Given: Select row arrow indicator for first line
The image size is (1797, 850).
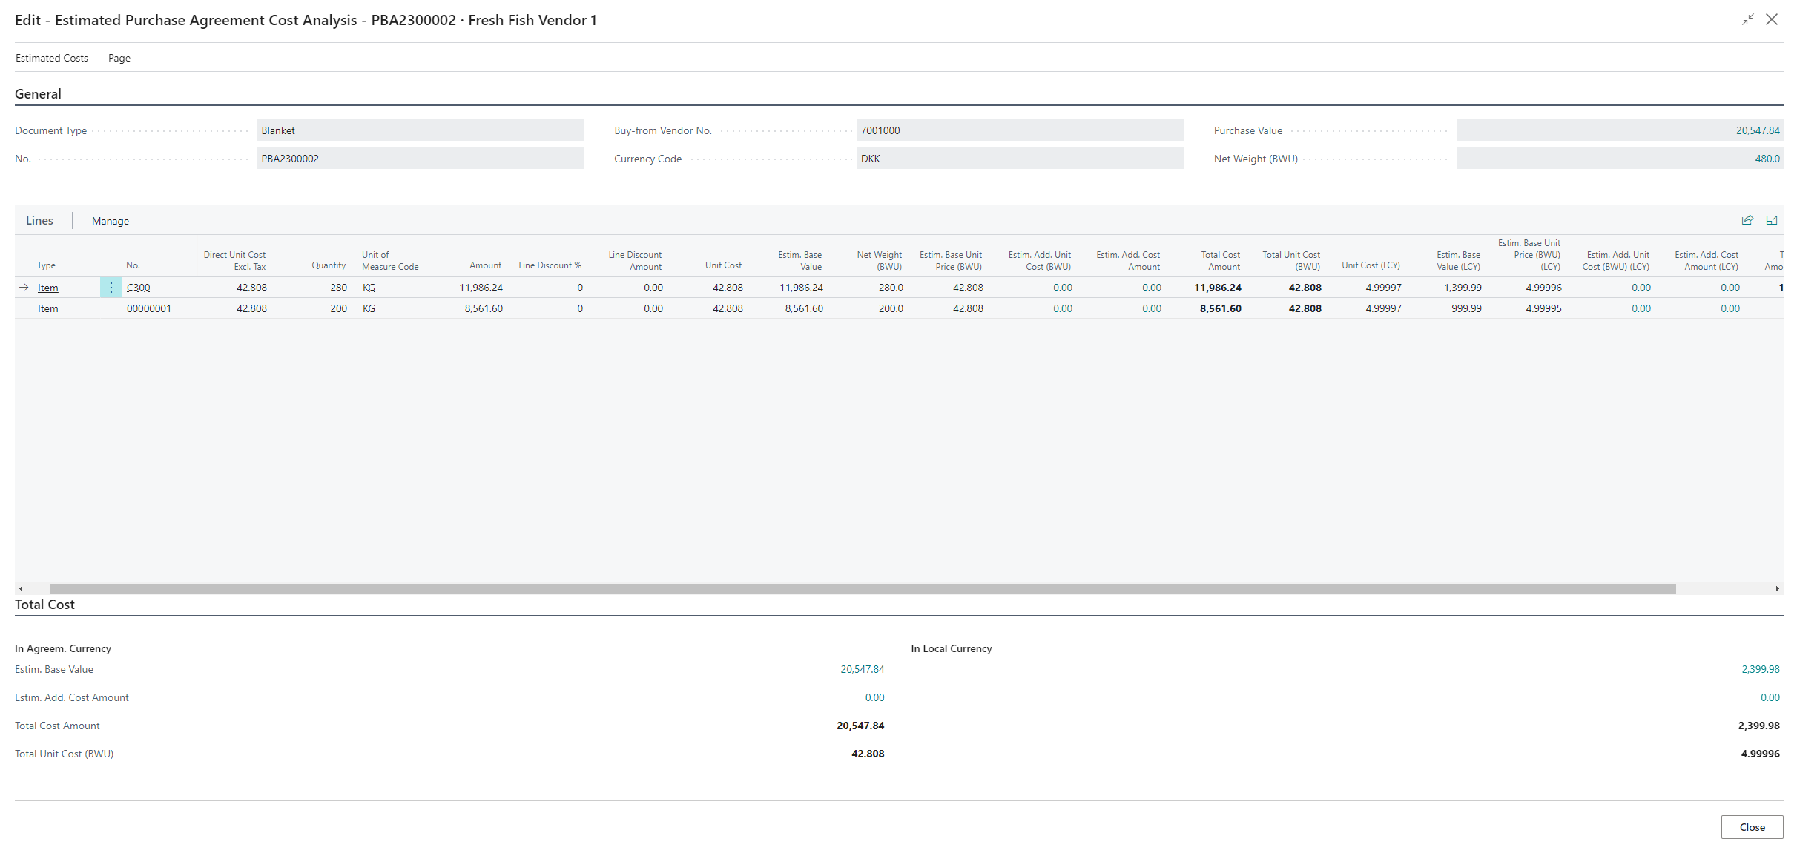Looking at the screenshot, I should point(24,288).
